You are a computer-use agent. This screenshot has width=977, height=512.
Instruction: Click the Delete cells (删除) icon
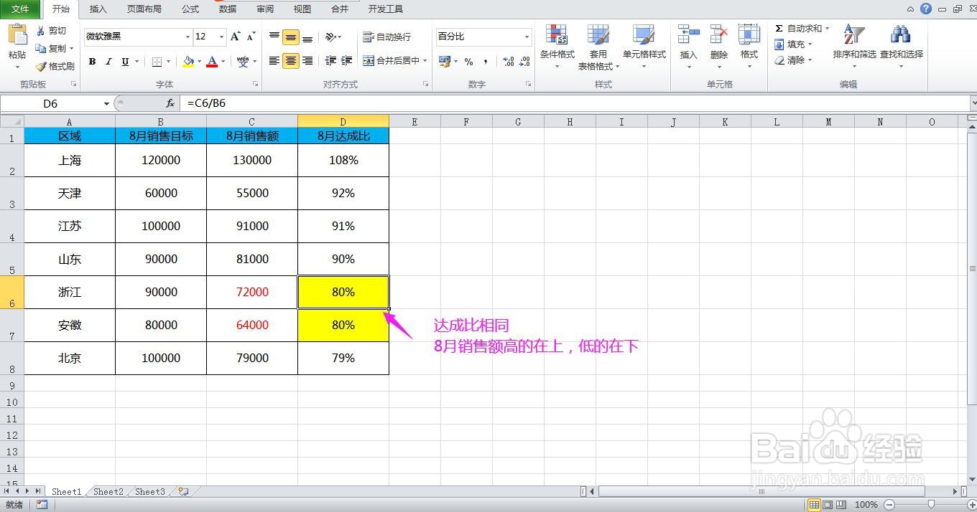(x=718, y=35)
